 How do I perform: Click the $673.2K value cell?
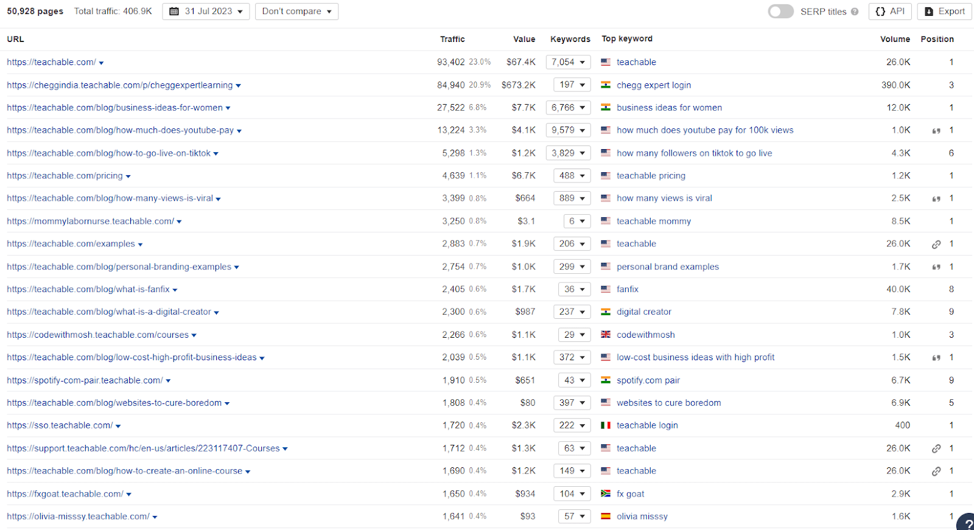[519, 85]
